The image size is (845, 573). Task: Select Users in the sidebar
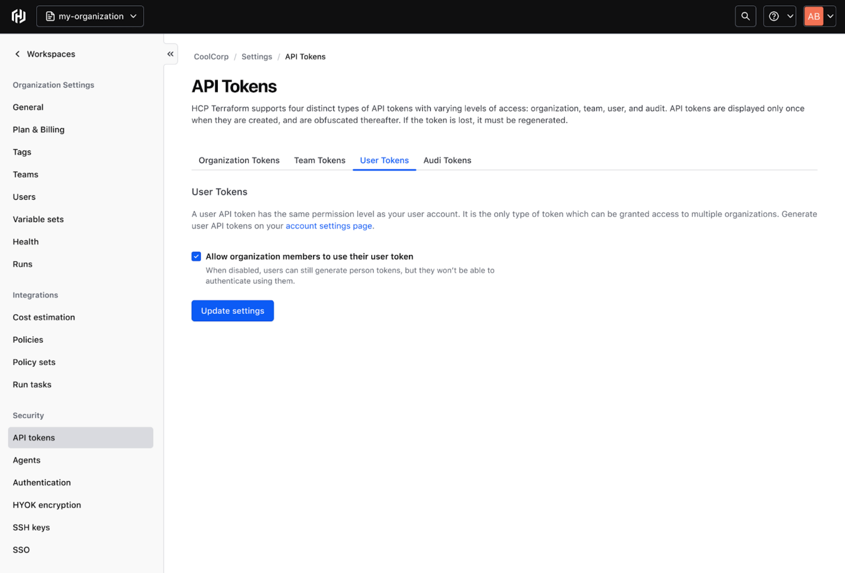click(x=24, y=197)
